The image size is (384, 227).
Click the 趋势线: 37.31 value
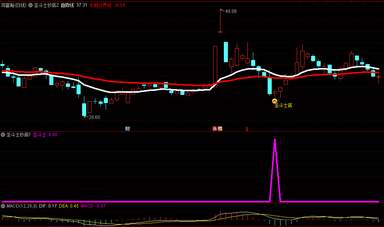pyautogui.click(x=74, y=5)
